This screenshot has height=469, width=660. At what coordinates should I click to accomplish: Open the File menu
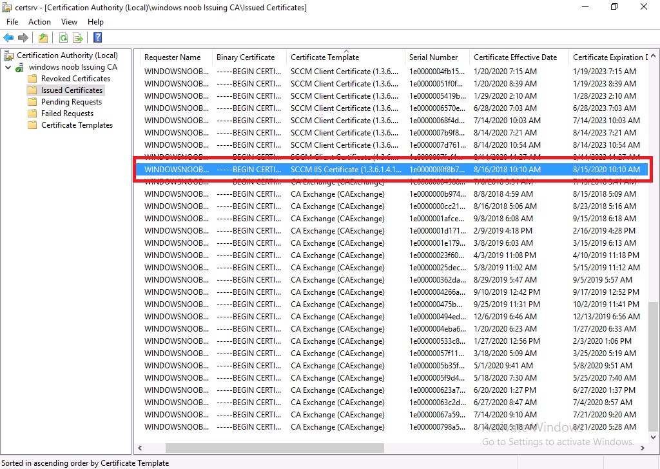(x=12, y=22)
